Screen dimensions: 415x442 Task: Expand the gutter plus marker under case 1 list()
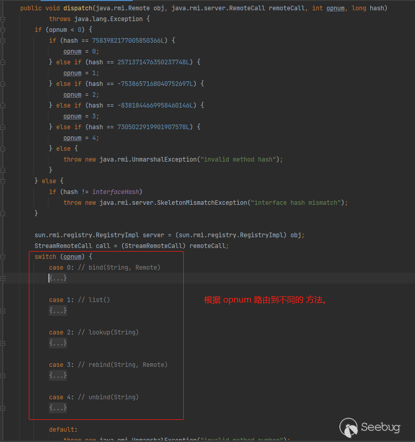3,311
